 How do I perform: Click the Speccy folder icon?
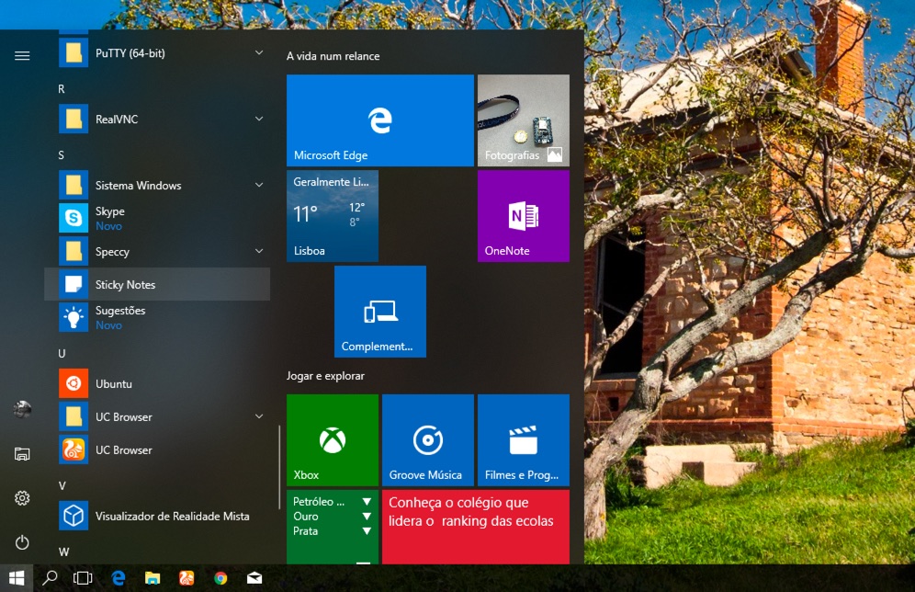[73, 251]
